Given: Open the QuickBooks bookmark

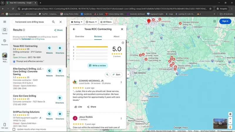Looking at the screenshot, I should [x=86, y=14].
